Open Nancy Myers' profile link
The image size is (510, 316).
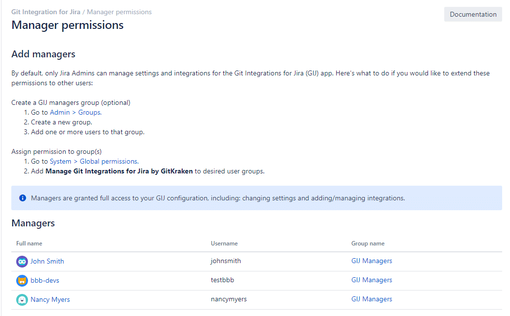[50, 300]
